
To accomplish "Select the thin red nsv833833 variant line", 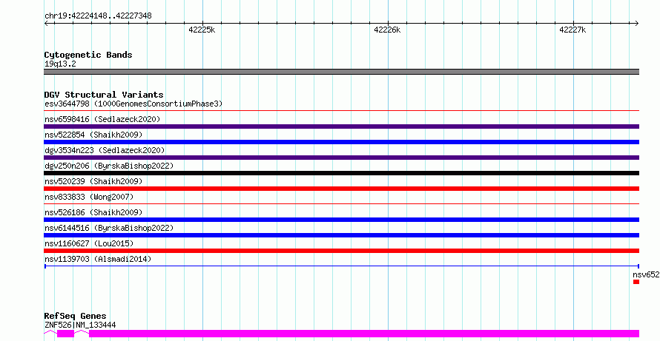I will coord(342,204).
